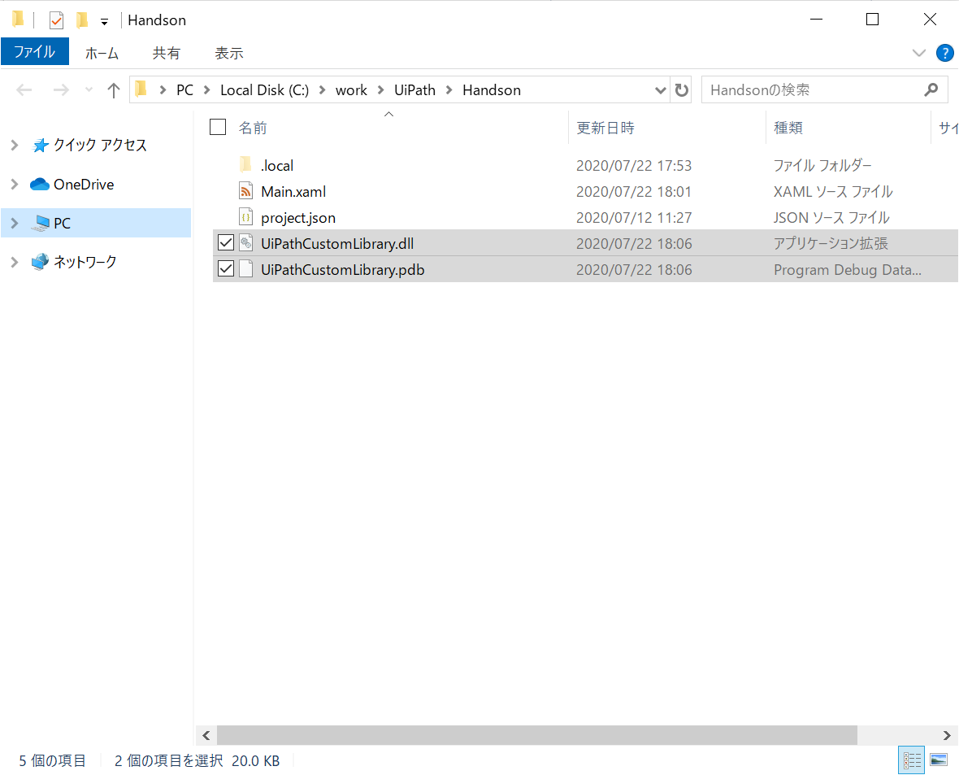Toggle the select-all items checkbox
This screenshot has width=959, height=775.
pyautogui.click(x=218, y=127)
